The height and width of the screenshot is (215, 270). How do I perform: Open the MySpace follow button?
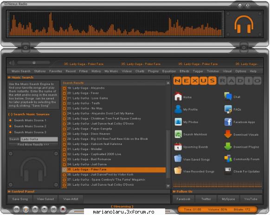click(228, 199)
